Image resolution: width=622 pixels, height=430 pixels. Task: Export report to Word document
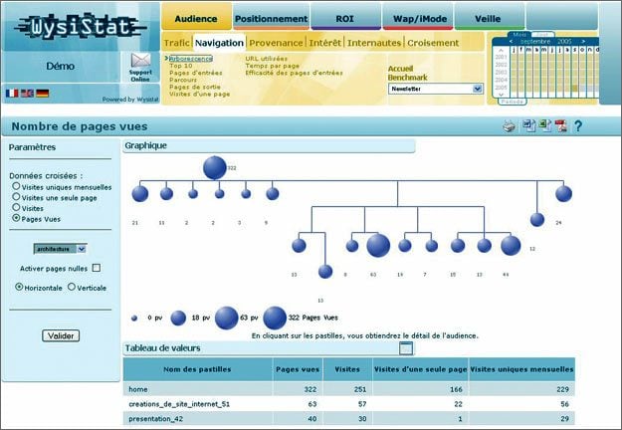point(528,125)
